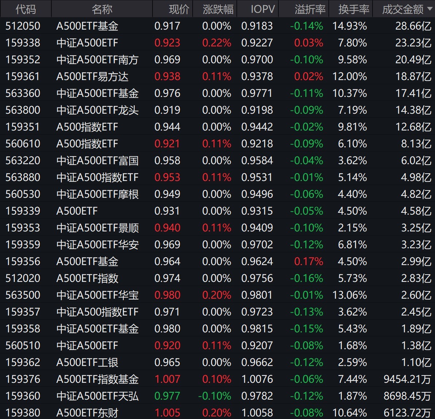Click current price 1.007
The image size is (435, 419).
pyautogui.click(x=167, y=379)
